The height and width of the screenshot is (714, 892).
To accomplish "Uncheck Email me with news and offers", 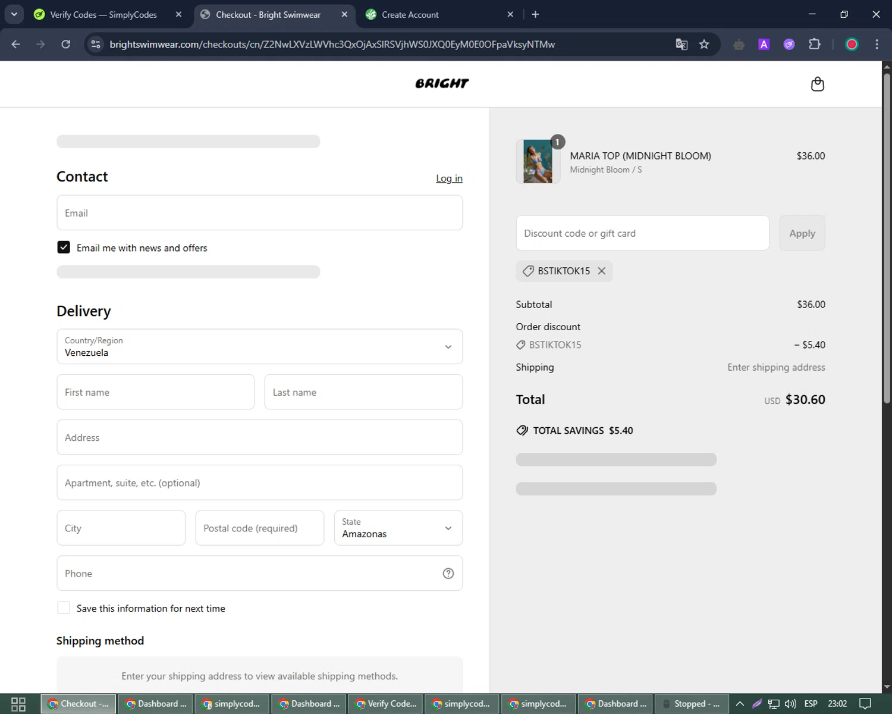I will [x=64, y=248].
